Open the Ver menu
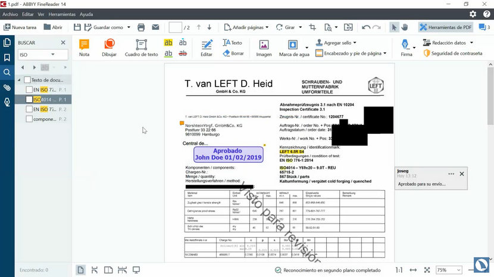This screenshot has height=277, width=494. click(41, 14)
